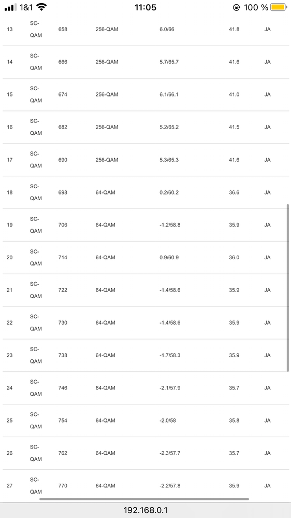291x518 pixels.
Task: Tap the cellular signal bars icon
Action: 10,7
